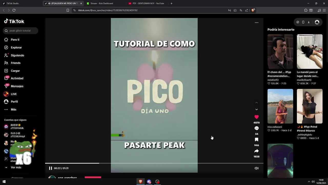Click the Discord taskbar icon
This screenshot has height=185, width=328.
click(149, 182)
